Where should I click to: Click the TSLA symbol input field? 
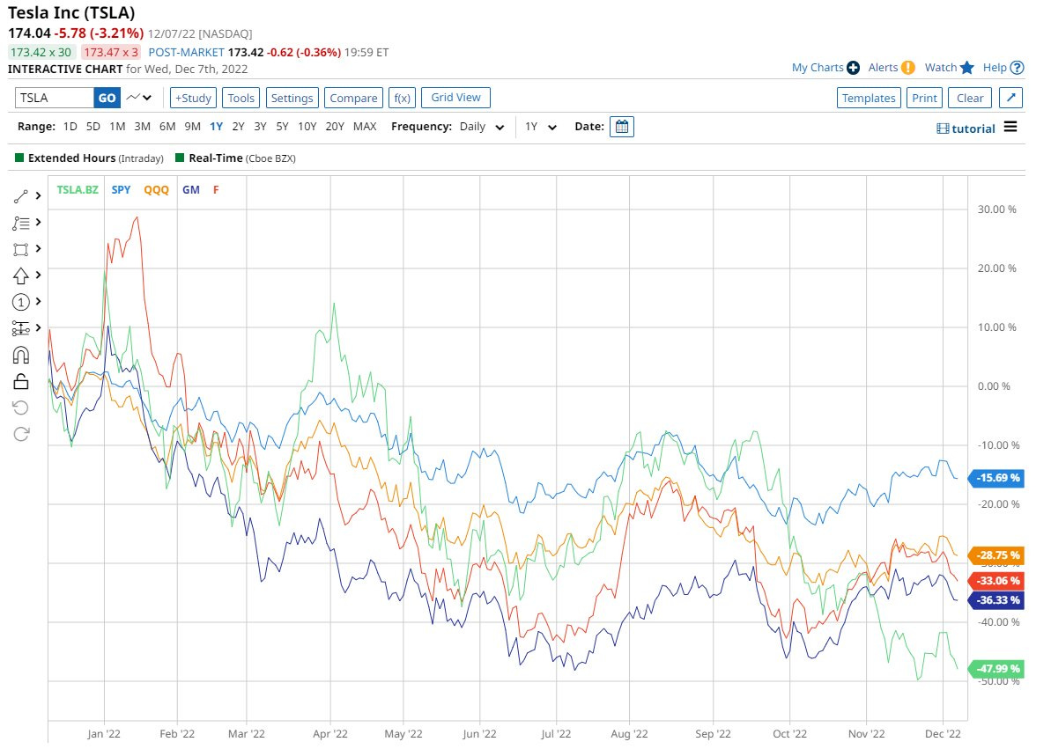point(55,98)
